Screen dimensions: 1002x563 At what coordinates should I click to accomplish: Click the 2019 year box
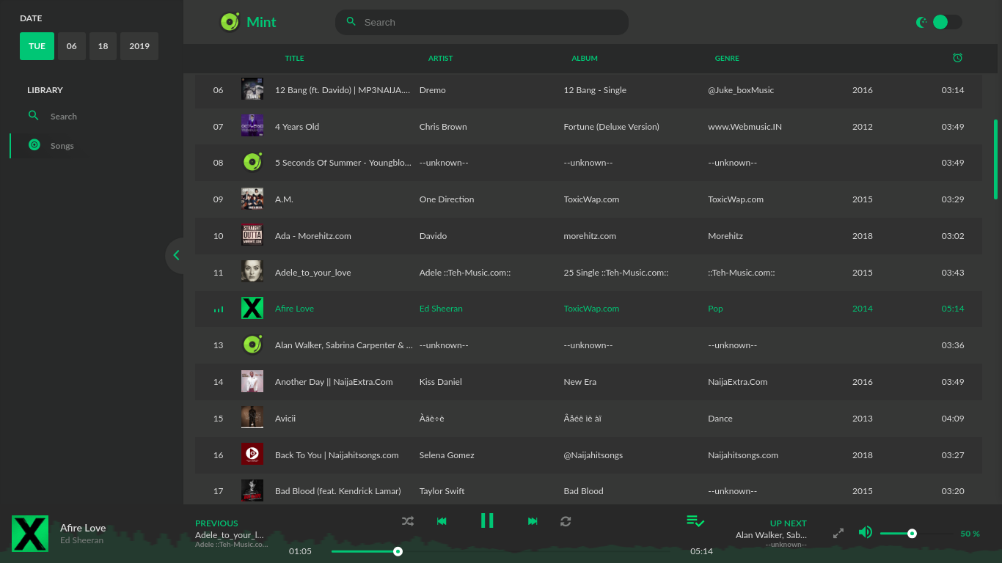tap(139, 46)
